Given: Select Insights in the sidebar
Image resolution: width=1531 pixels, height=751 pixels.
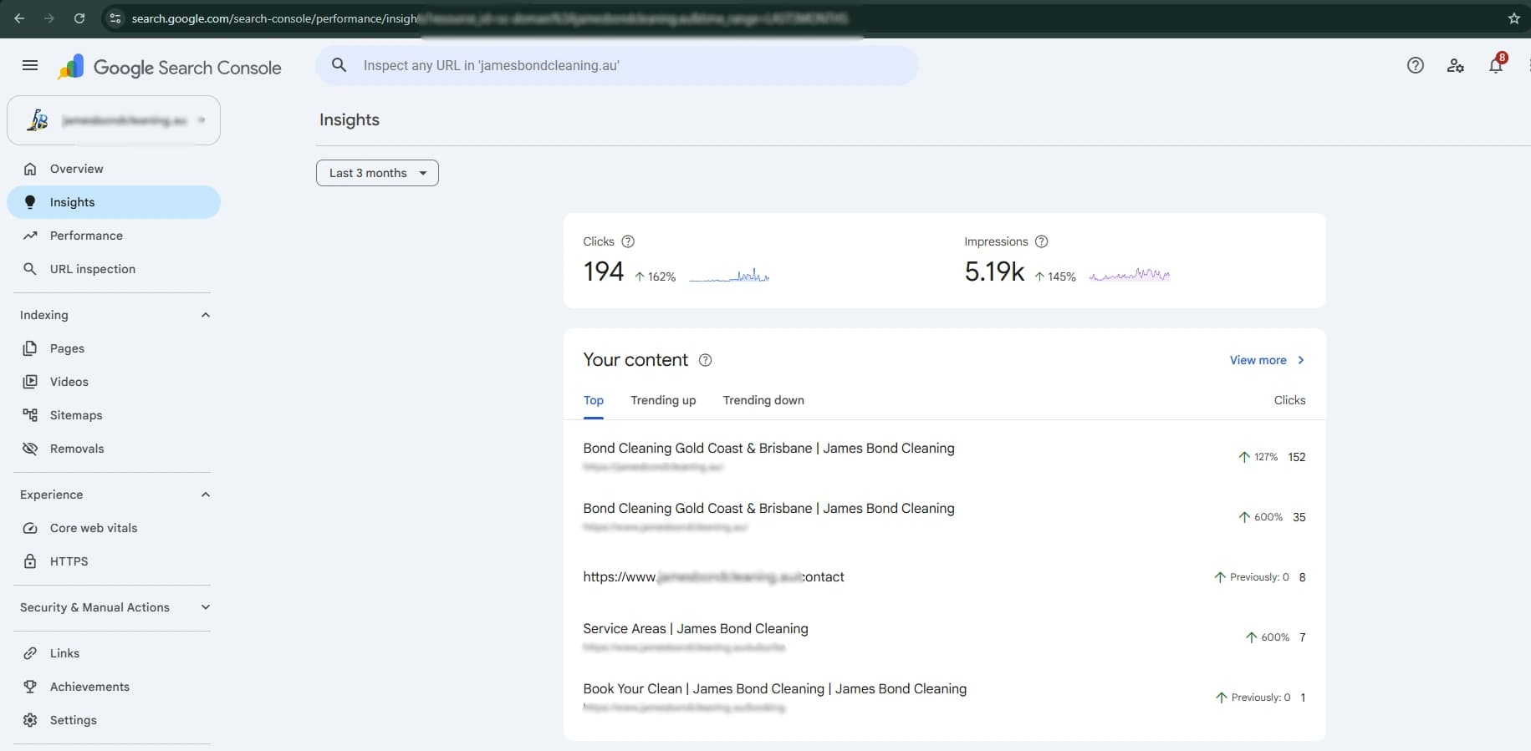Looking at the screenshot, I should [114, 202].
